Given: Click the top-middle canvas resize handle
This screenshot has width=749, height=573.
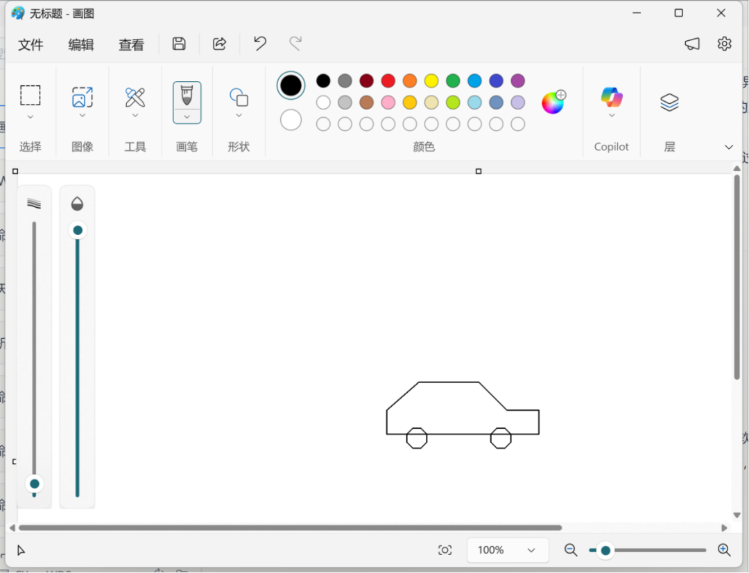Looking at the screenshot, I should [479, 171].
